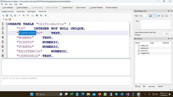This screenshot has height=97, width=173.
Task: Click the stop execution icon
Action: (28, 15)
